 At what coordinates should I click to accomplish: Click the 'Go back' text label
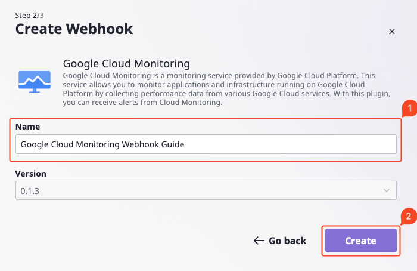[288, 241]
